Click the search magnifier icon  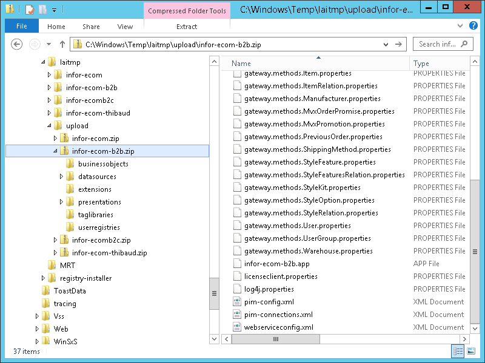coord(464,44)
